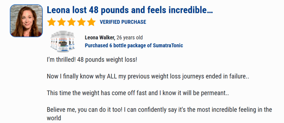Click the word ALL in the review
284x123 pixels.
[x=112, y=76]
